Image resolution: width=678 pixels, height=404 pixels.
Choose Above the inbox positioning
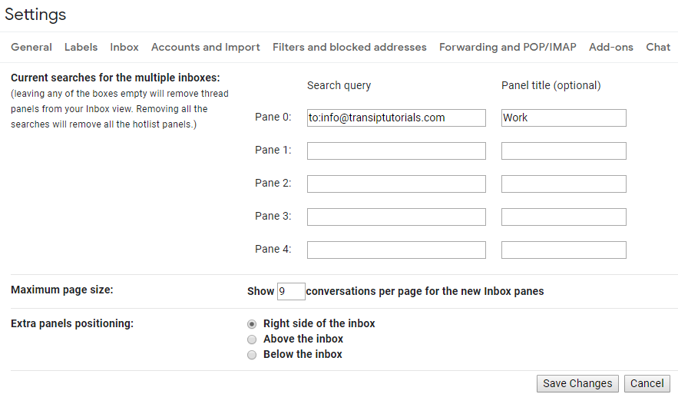[252, 339]
